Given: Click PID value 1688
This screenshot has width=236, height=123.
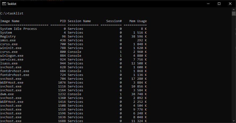Looking at the screenshot, I should (x=62, y=121).
